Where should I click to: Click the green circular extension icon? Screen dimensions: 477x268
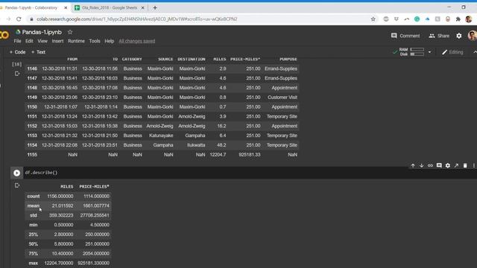click(x=417, y=19)
